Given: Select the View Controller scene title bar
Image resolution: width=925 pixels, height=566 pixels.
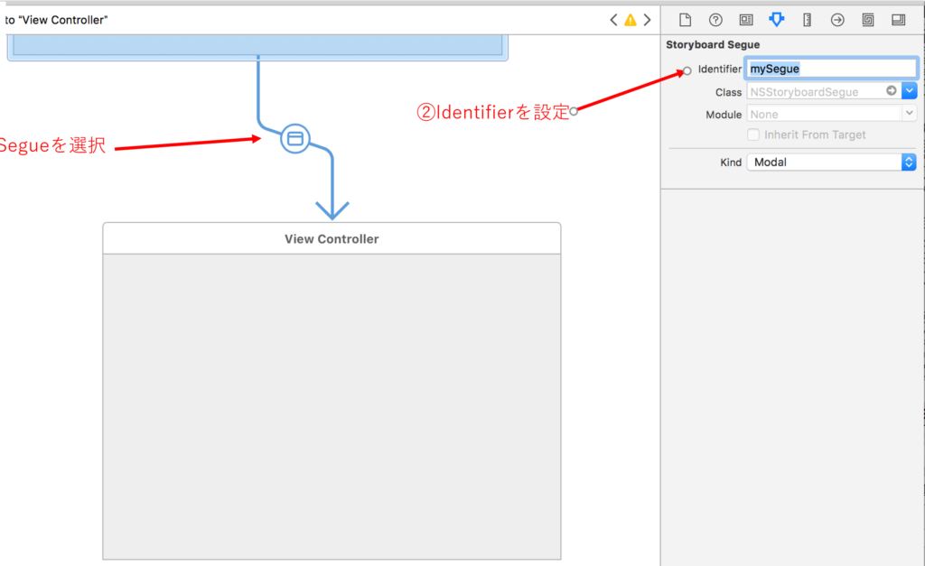Looking at the screenshot, I should point(332,239).
